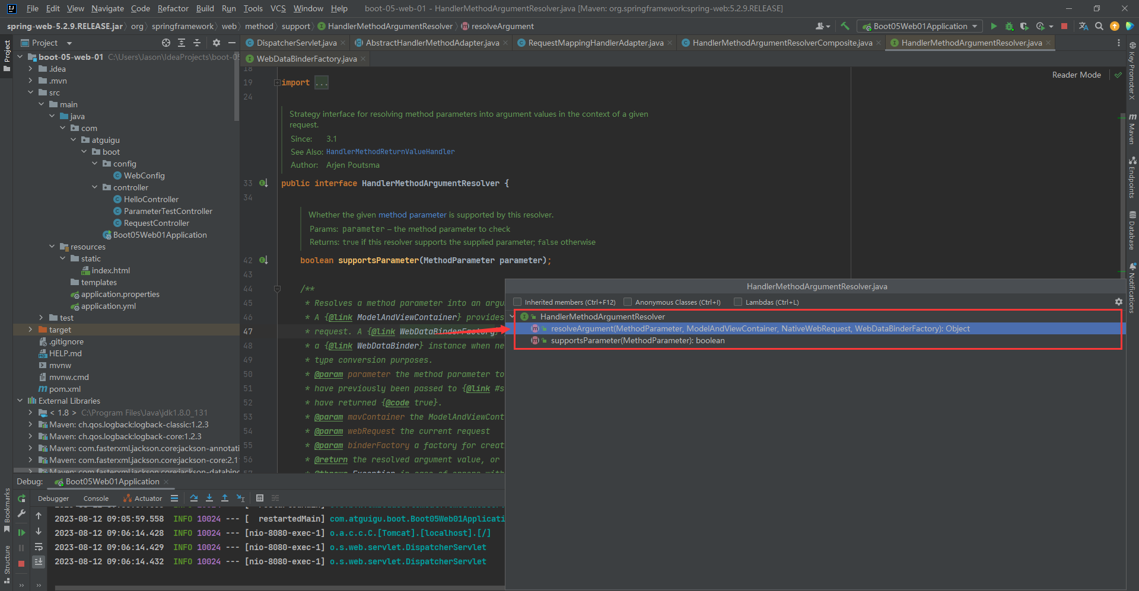Select supportsParameter method in structure popup
The height and width of the screenshot is (591, 1139).
pyautogui.click(x=637, y=340)
